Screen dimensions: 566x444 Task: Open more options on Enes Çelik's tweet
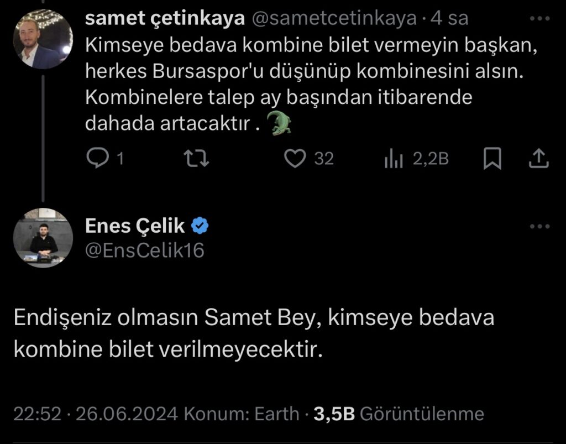(539, 226)
